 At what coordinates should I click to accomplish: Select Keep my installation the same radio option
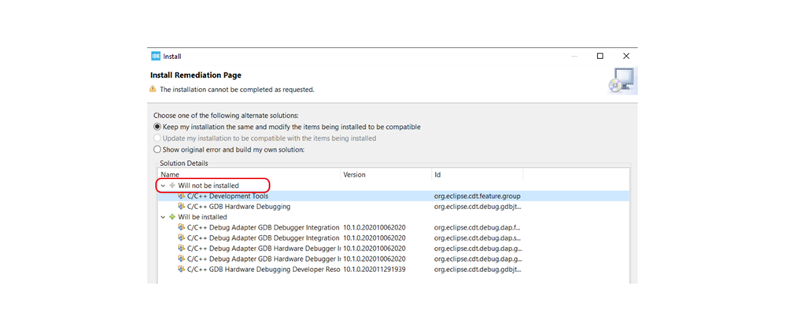[157, 127]
